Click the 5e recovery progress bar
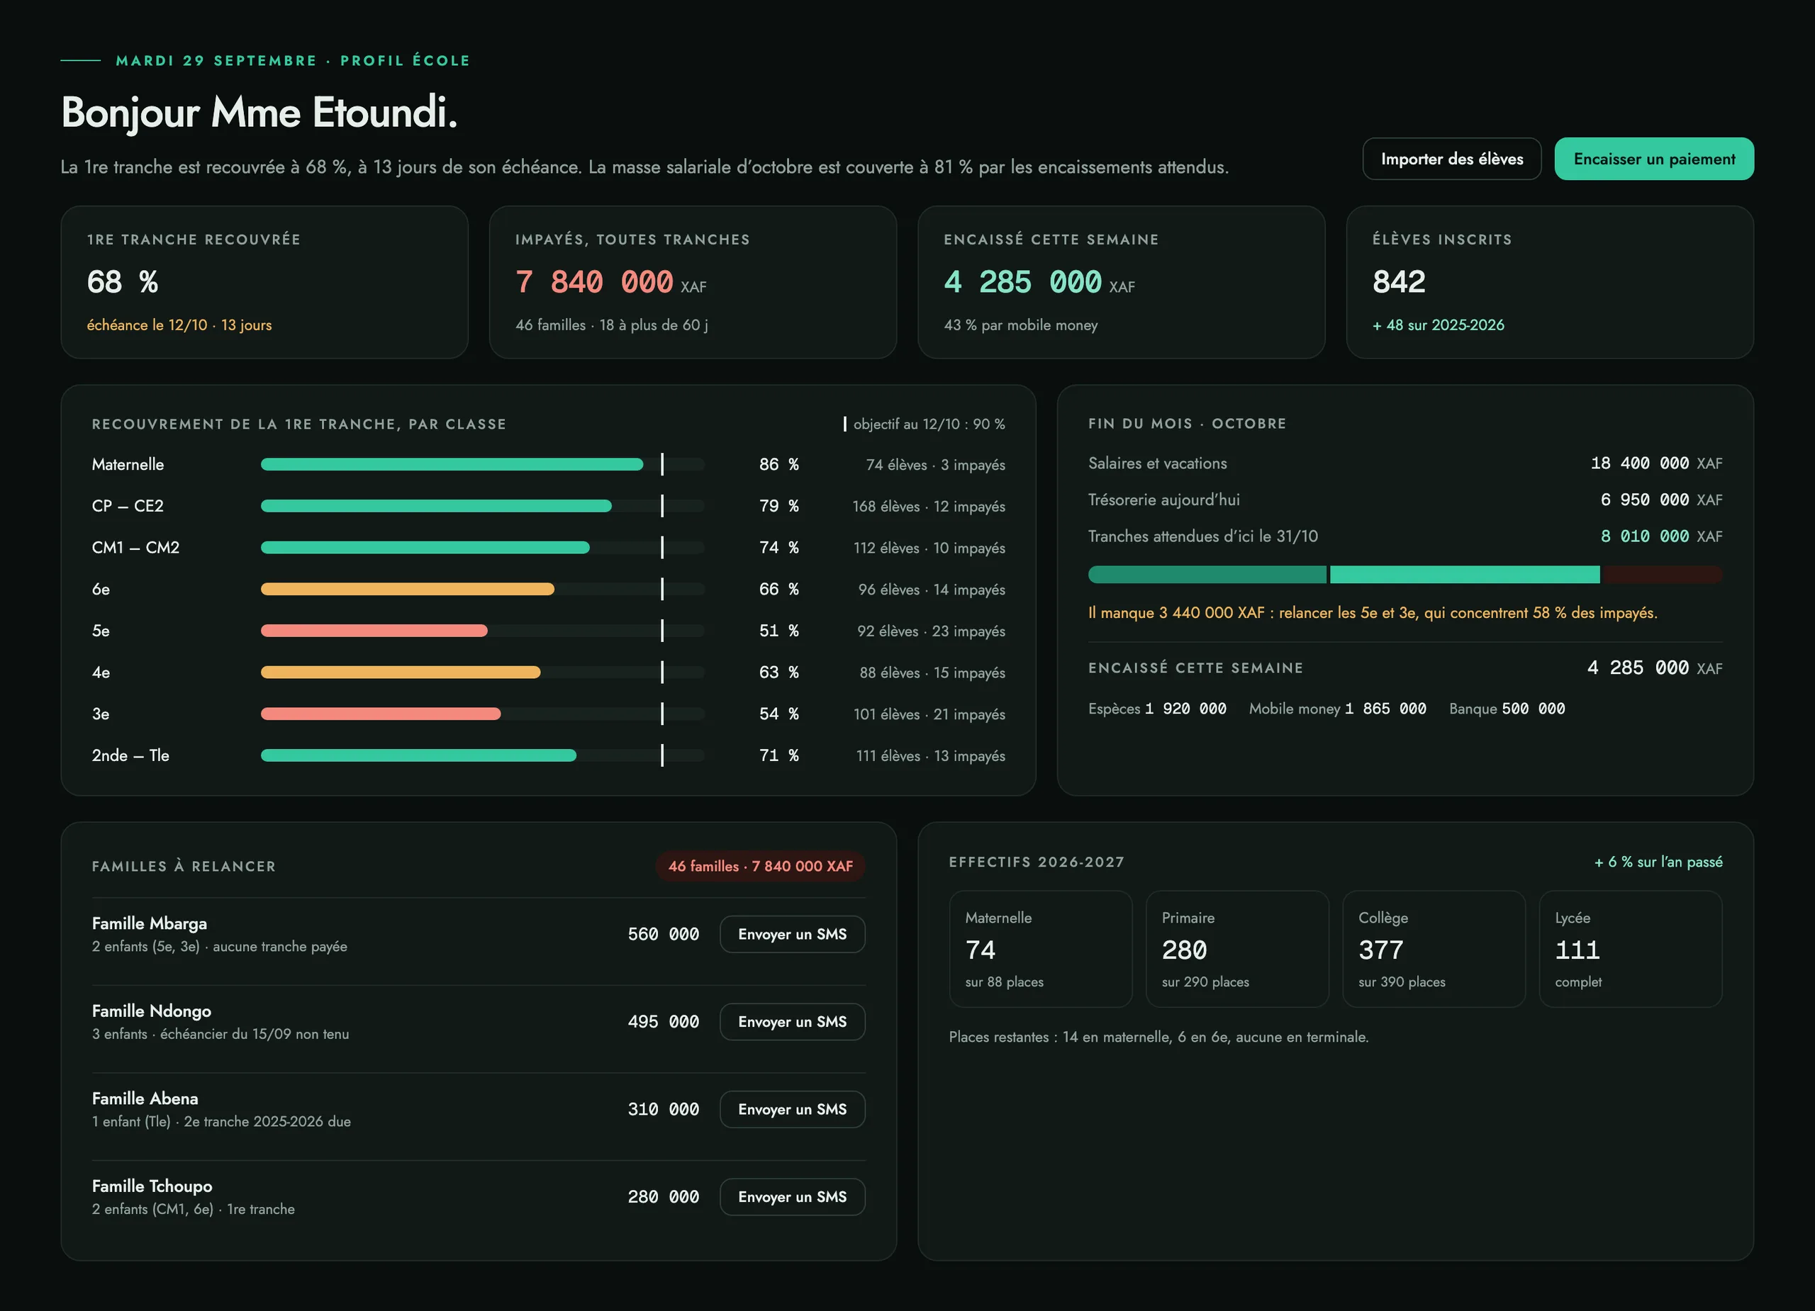 pyautogui.click(x=483, y=630)
